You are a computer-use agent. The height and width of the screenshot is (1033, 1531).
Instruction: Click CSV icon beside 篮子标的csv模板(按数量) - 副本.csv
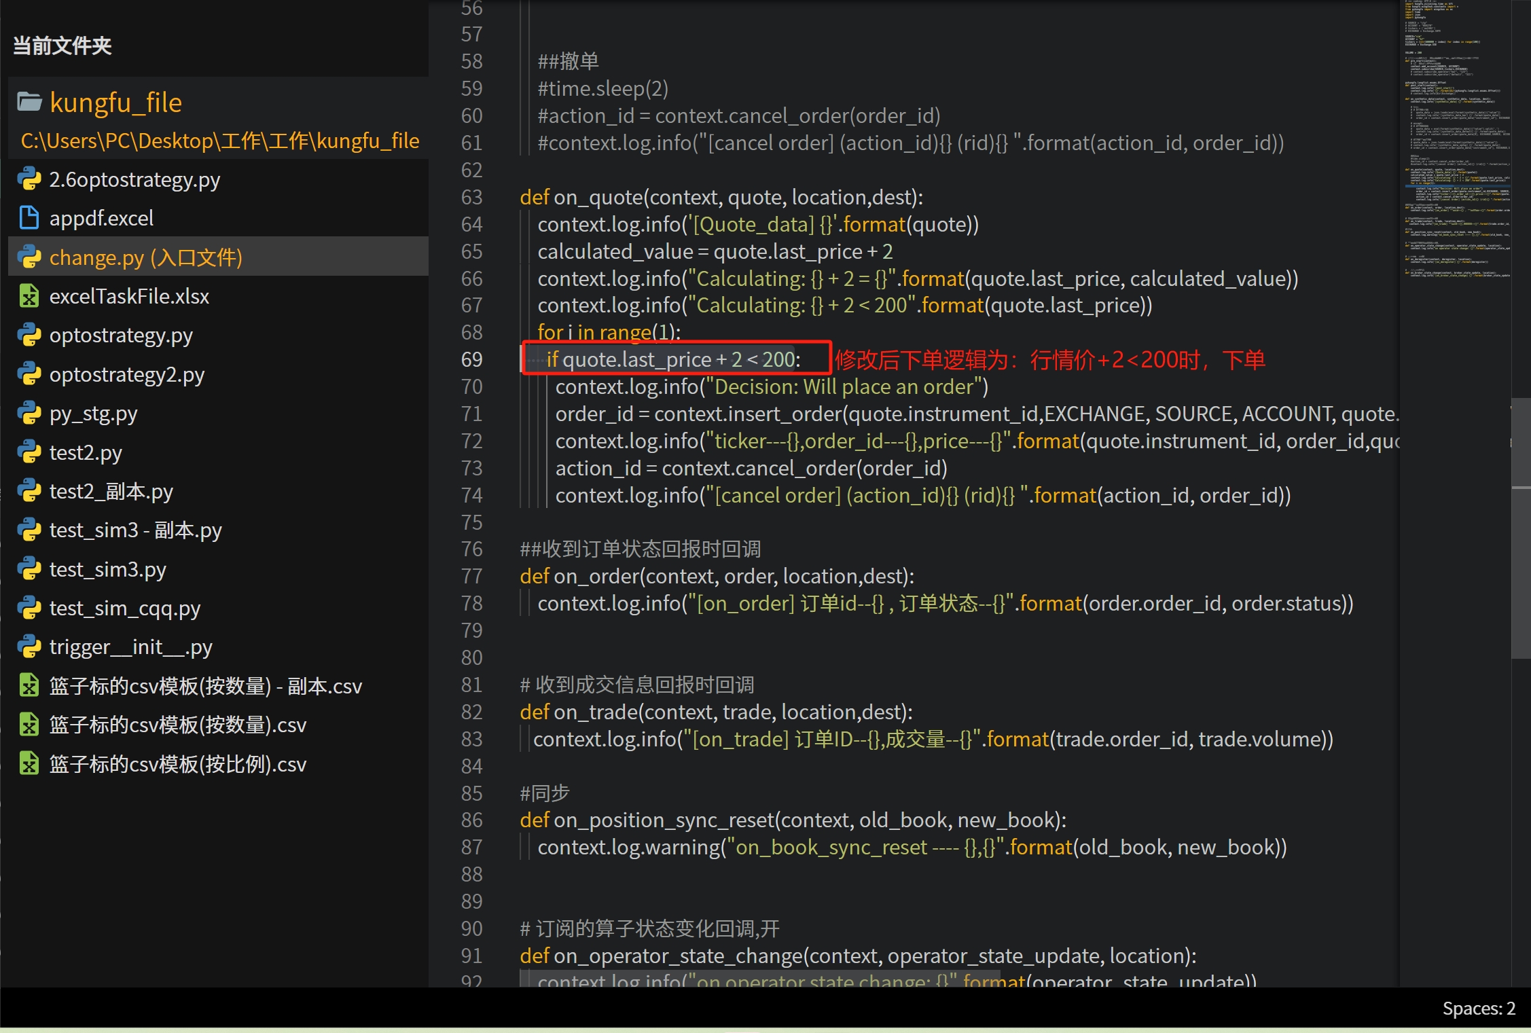pos(29,686)
